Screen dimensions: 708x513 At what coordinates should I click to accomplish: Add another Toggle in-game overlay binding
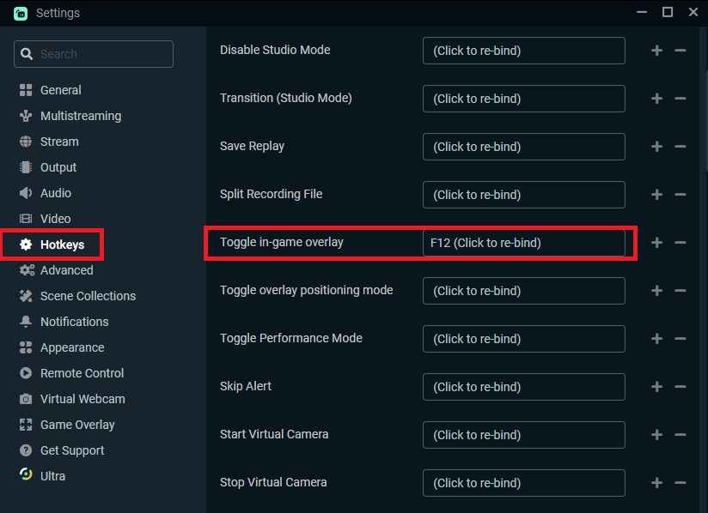point(657,243)
